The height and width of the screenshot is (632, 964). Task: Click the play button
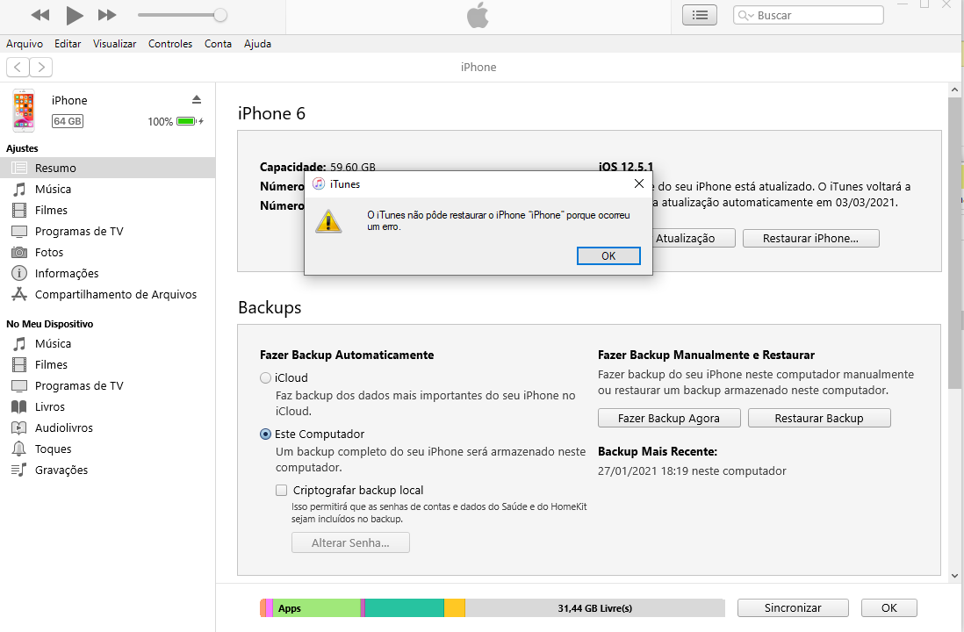point(75,16)
